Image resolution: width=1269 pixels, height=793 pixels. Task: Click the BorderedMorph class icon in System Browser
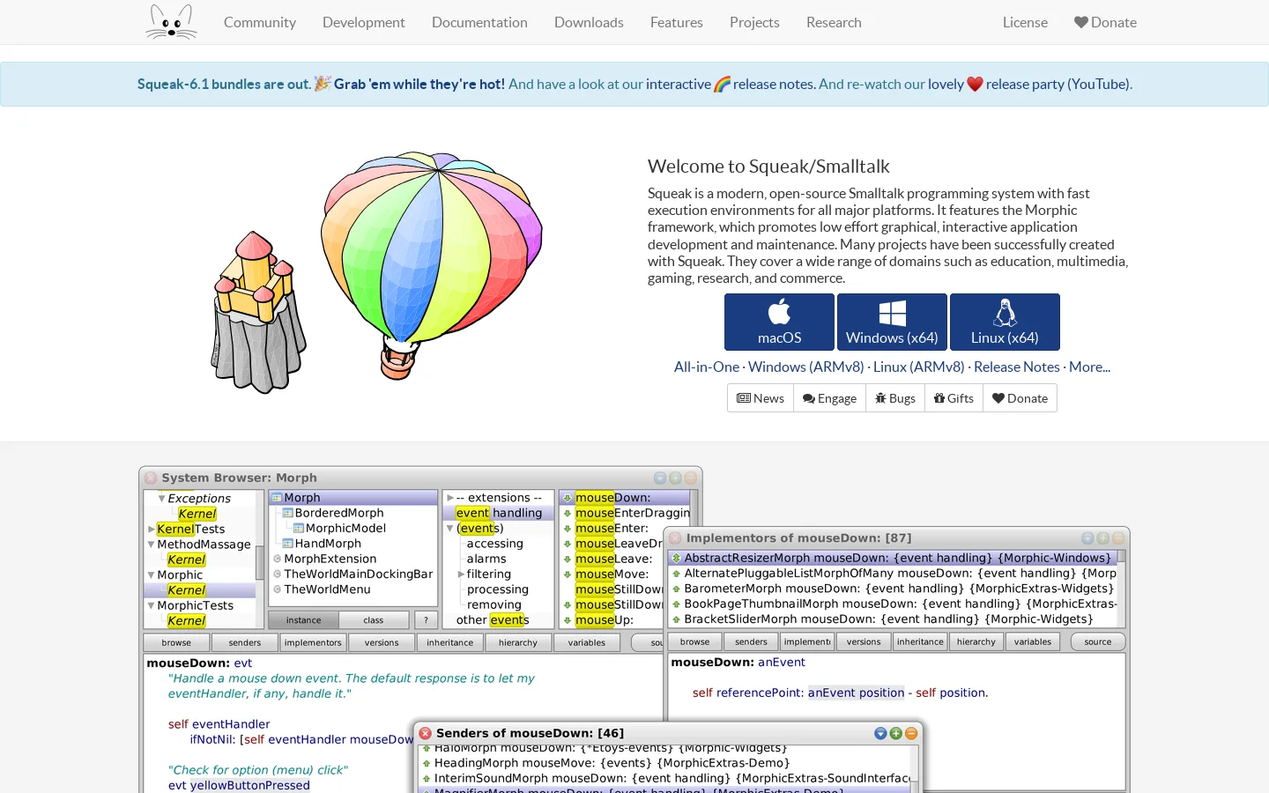point(287,513)
